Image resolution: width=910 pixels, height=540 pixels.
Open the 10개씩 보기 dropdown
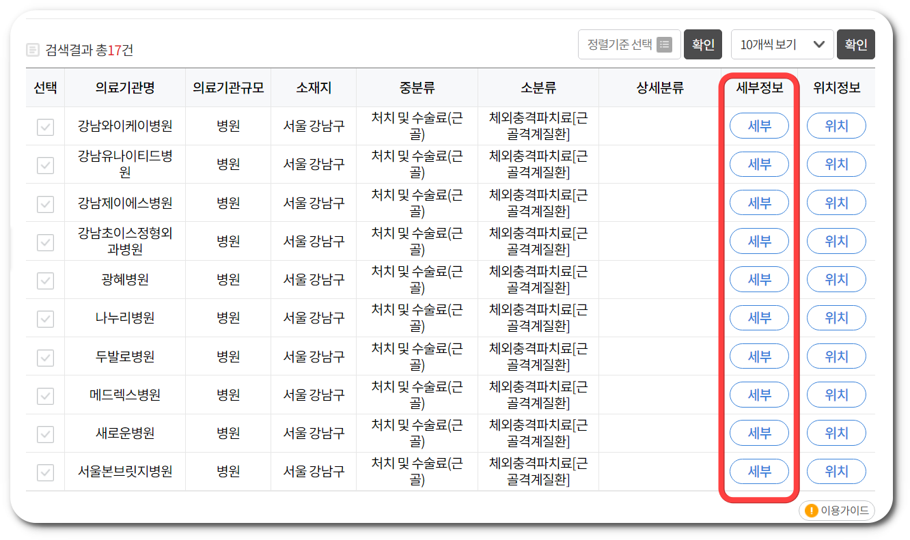pyautogui.click(x=782, y=44)
